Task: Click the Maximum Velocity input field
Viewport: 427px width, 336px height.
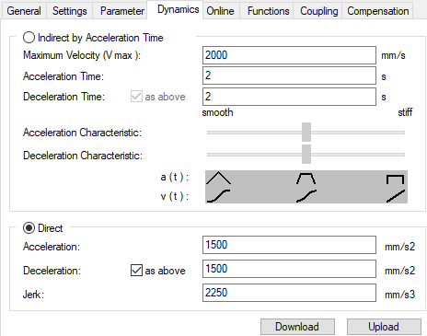Action: tap(289, 55)
